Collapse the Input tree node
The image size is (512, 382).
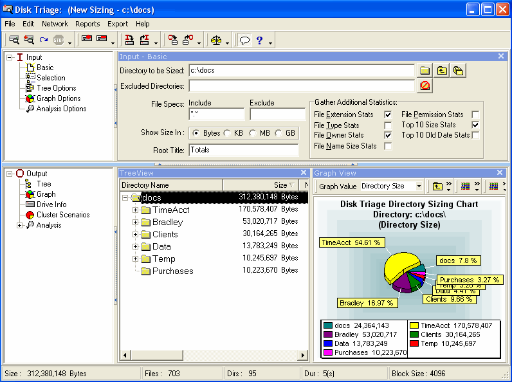pos(10,57)
